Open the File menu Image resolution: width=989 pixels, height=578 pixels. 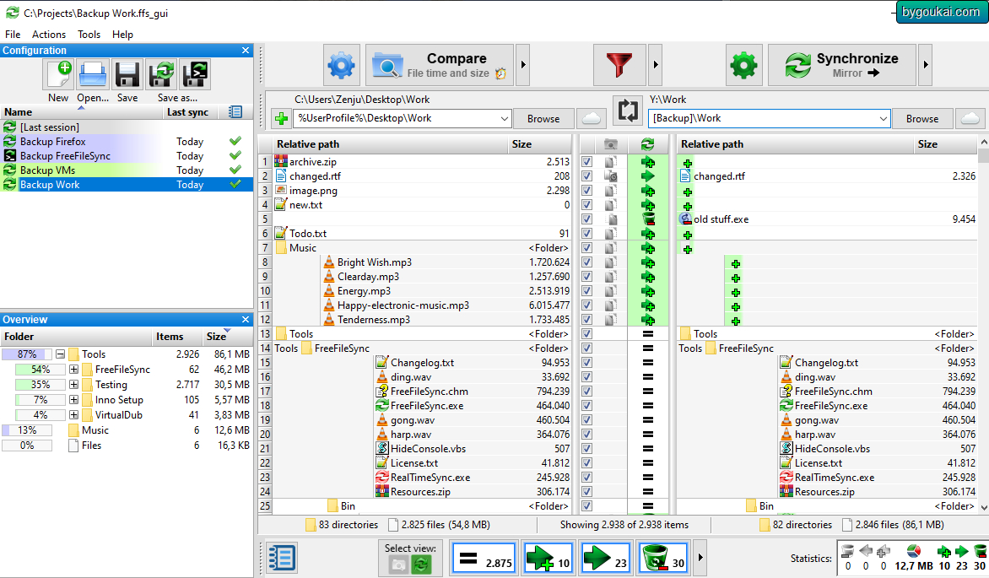click(13, 35)
